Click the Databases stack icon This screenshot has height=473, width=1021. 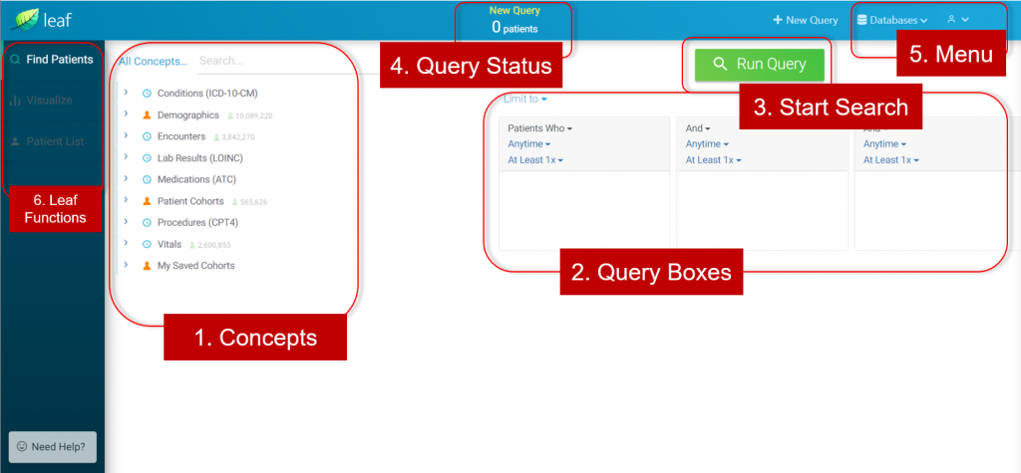pyautogui.click(x=862, y=20)
